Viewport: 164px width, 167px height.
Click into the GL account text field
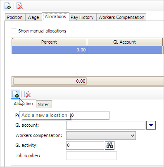tap(106, 125)
